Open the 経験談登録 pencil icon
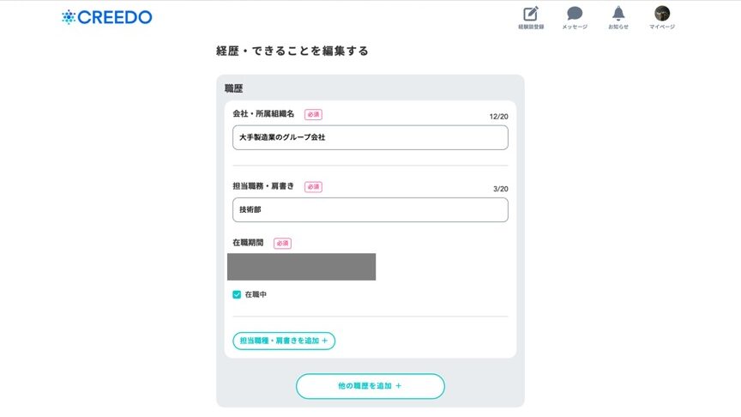741x417 pixels. (x=531, y=14)
